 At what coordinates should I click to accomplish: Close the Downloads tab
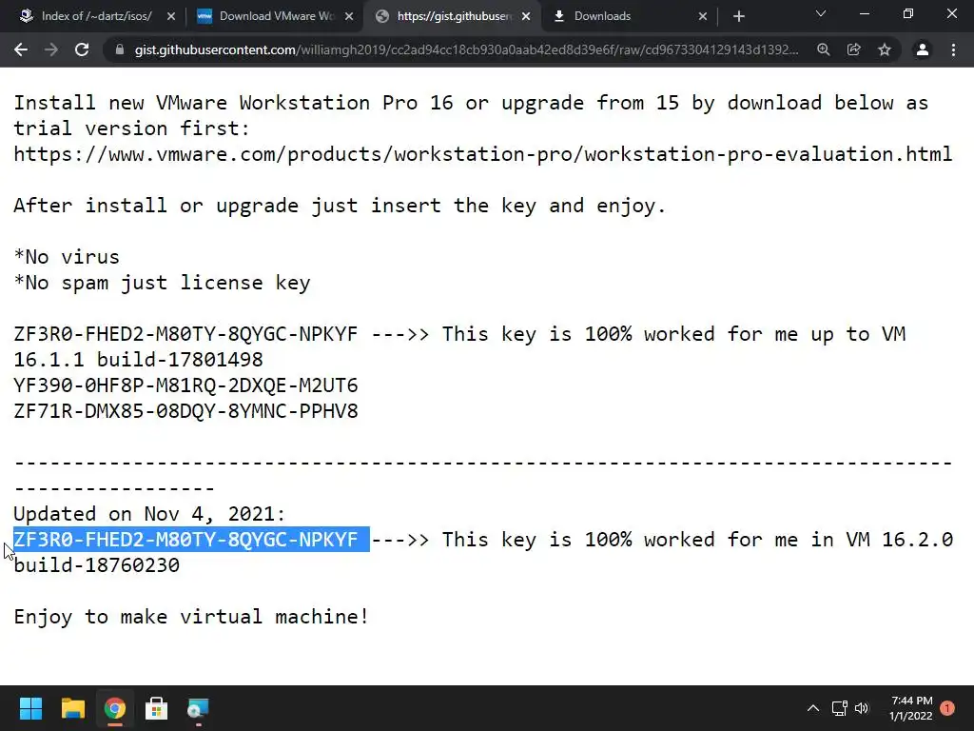point(703,16)
